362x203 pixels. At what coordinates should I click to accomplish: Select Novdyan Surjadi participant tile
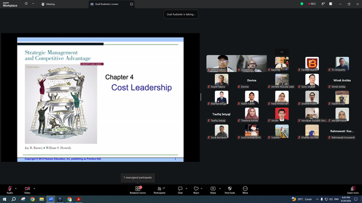click(312, 114)
